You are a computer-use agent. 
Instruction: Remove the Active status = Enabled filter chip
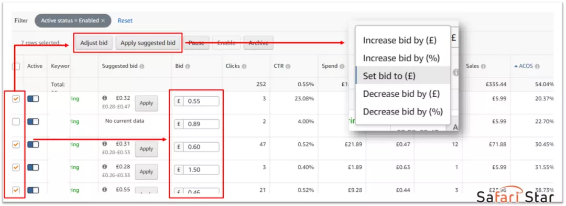(x=103, y=21)
